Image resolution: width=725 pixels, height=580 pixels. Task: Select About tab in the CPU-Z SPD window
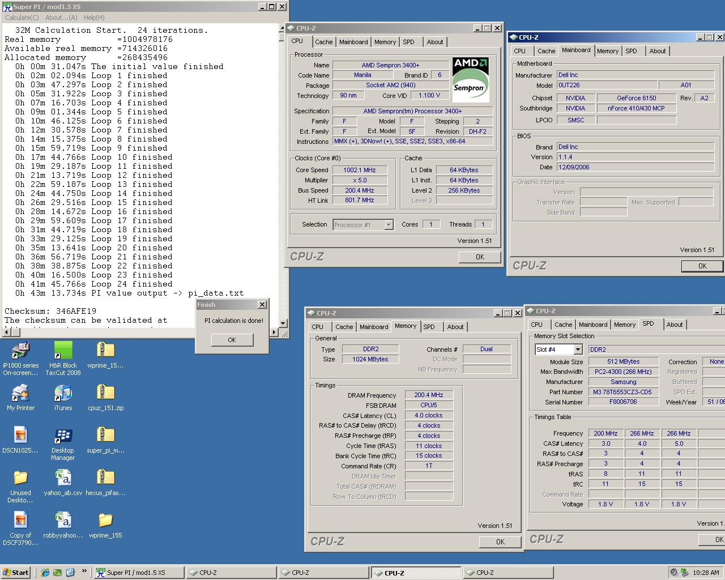click(x=675, y=325)
